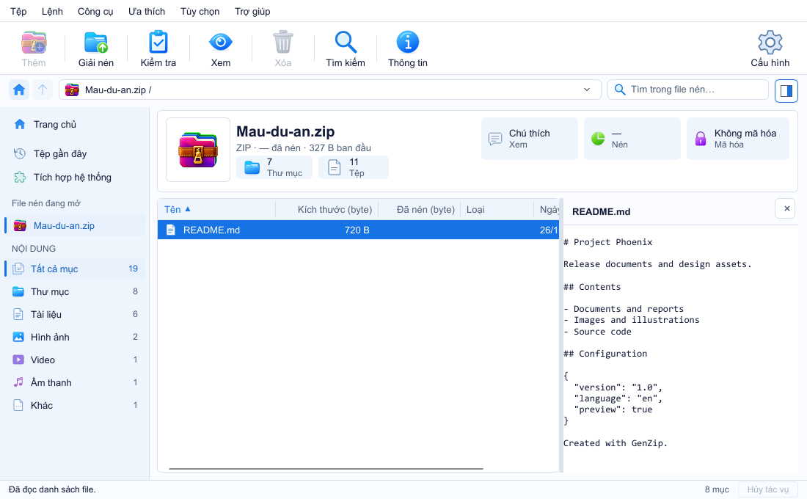Click the 720 B size cell
Viewport: 807px width, 499px height.
(357, 230)
